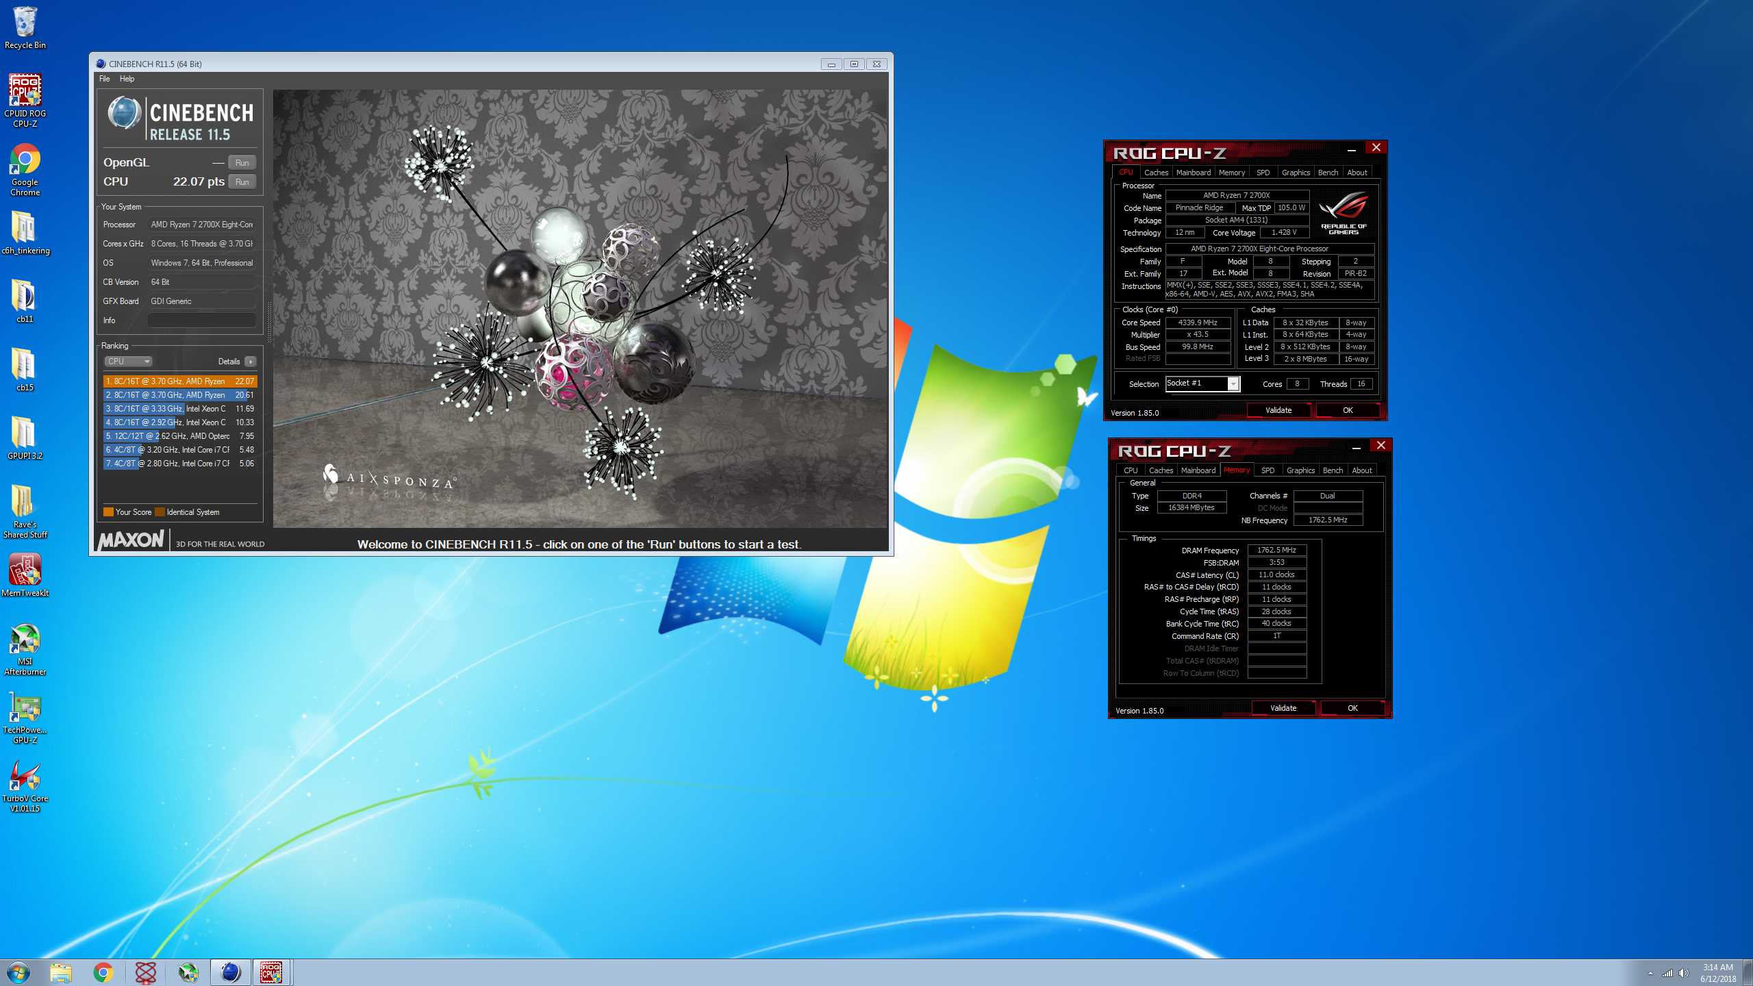The width and height of the screenshot is (1753, 986).
Task: Click the Your Score orange legend swatch
Action: click(108, 511)
